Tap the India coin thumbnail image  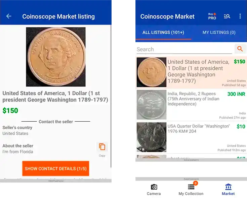coord(151,105)
